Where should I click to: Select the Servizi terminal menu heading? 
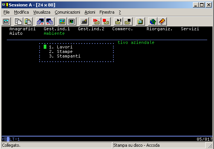click(x=190, y=29)
